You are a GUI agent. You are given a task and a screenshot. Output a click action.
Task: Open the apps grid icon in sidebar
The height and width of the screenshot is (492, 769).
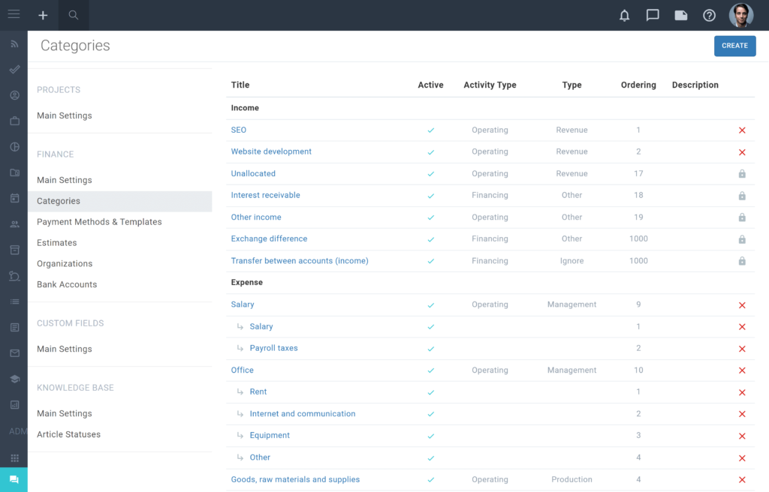[15, 457]
